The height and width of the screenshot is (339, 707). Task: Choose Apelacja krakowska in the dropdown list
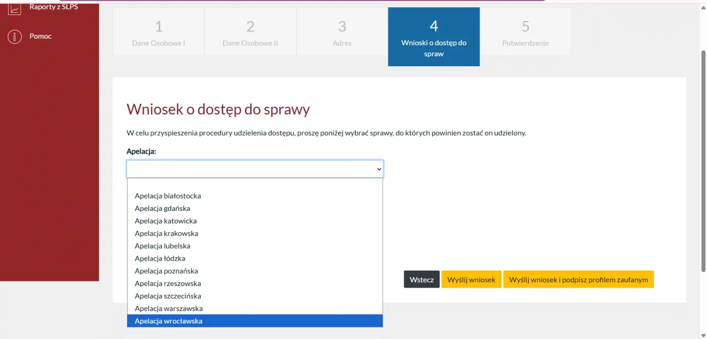click(x=166, y=233)
